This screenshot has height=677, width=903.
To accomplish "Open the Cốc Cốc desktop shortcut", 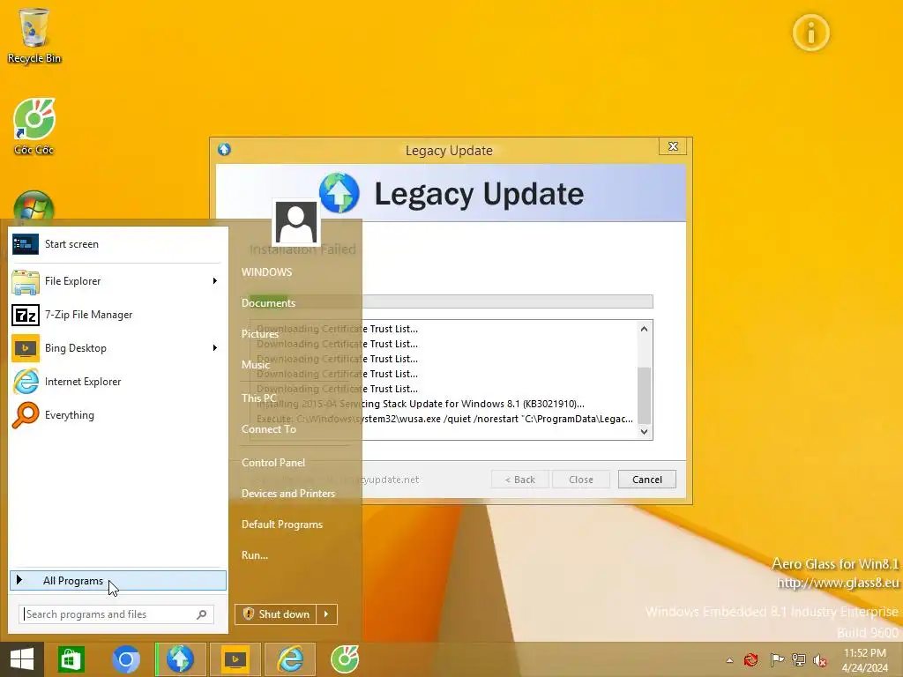I will click(x=34, y=127).
